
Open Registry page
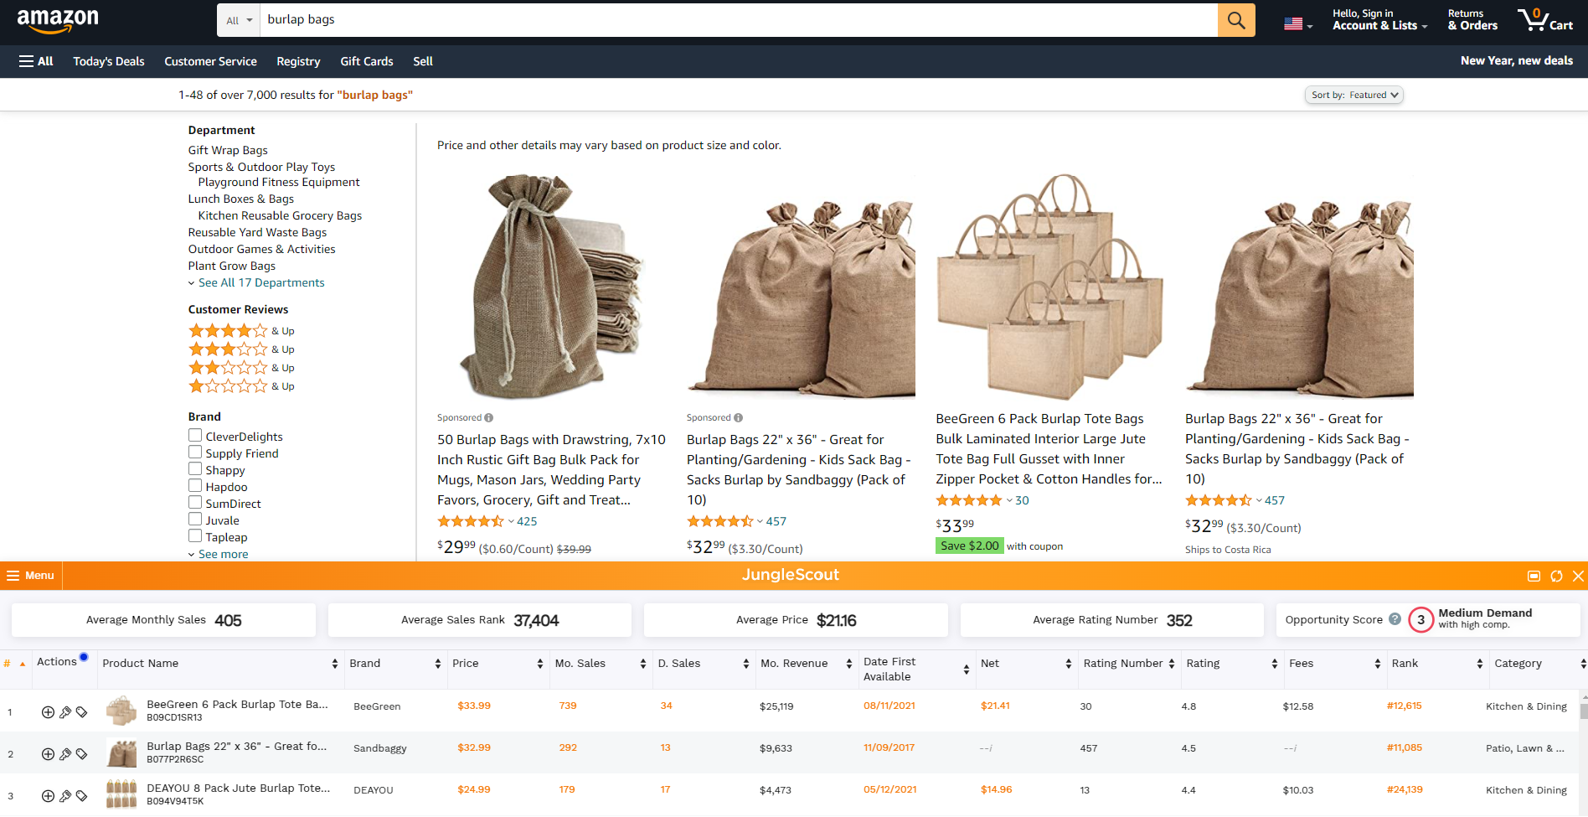coord(298,61)
